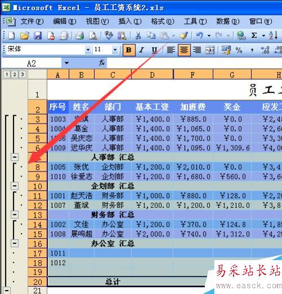This screenshot has width=282, height=294.
Task: Click the workbook document icon beside 文件 menu
Action: click(x=11, y=21)
